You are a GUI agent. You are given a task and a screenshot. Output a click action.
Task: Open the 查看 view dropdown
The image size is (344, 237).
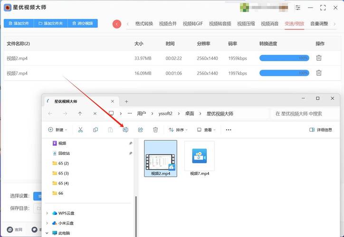(x=206, y=130)
